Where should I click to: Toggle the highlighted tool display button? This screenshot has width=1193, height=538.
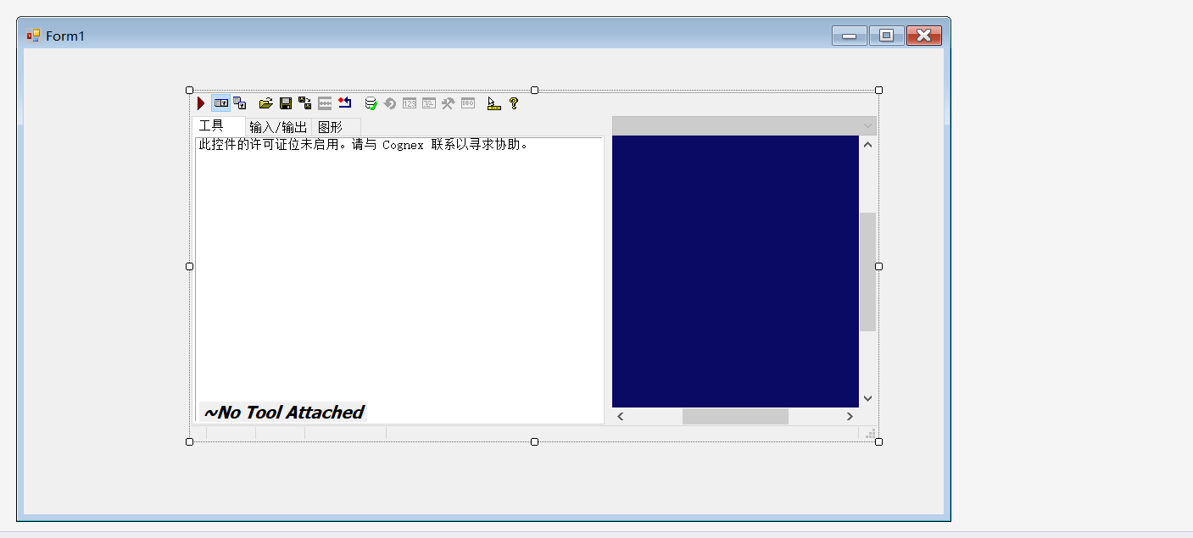click(x=221, y=103)
